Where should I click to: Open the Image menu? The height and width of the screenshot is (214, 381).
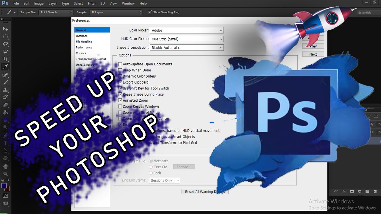[x=39, y=4]
